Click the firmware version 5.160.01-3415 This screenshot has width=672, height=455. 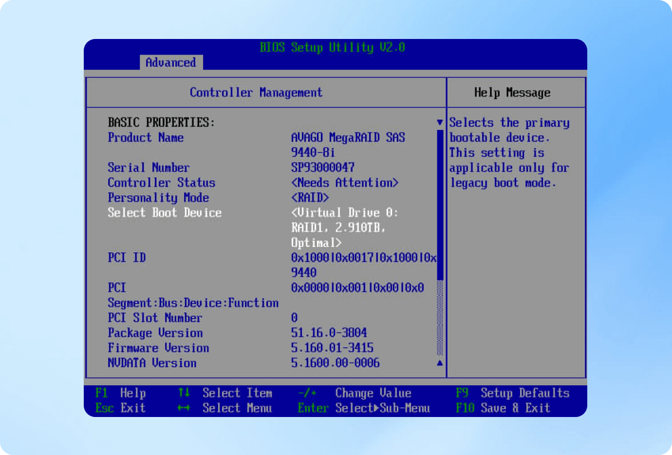pyautogui.click(x=332, y=348)
